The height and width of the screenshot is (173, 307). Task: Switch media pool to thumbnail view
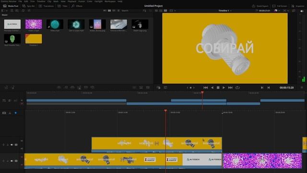pos(109,11)
